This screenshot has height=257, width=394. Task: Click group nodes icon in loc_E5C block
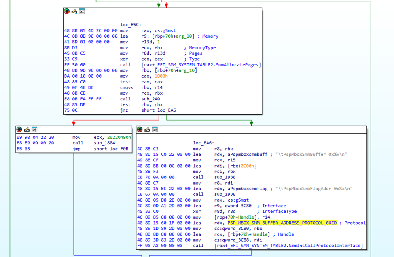click(x=81, y=11)
